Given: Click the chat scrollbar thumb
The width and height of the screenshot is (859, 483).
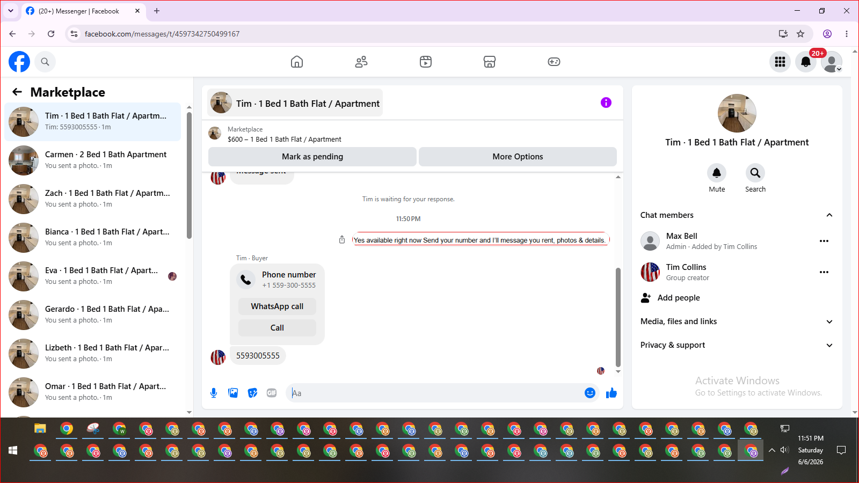Looking at the screenshot, I should (x=618, y=317).
